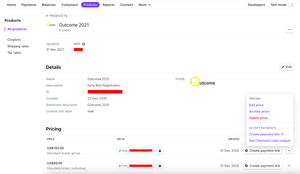Click the '5 prices' subtitle under the title

[65, 30]
